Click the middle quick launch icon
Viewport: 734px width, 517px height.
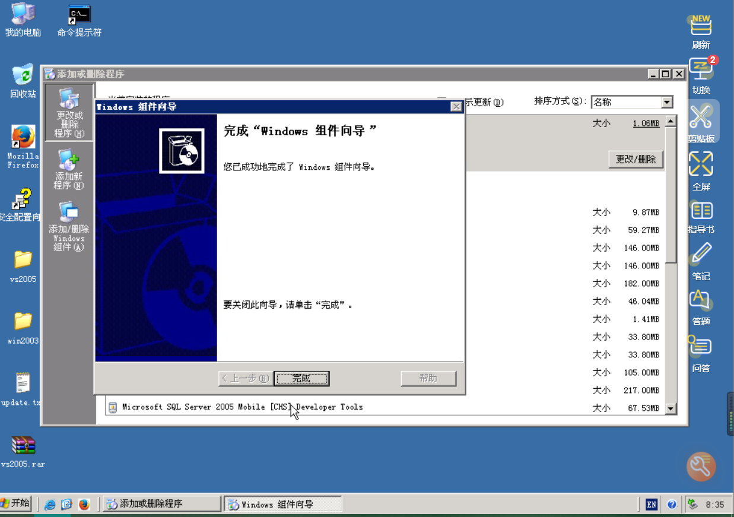(x=67, y=504)
